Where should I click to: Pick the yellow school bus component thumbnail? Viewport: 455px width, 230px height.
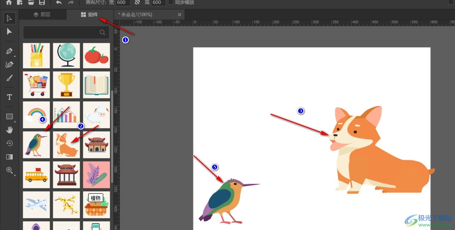(36, 175)
